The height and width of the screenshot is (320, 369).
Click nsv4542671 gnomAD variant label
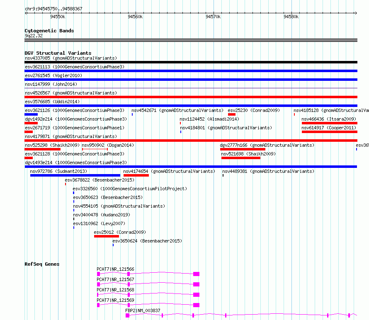pyautogui.click(x=177, y=110)
